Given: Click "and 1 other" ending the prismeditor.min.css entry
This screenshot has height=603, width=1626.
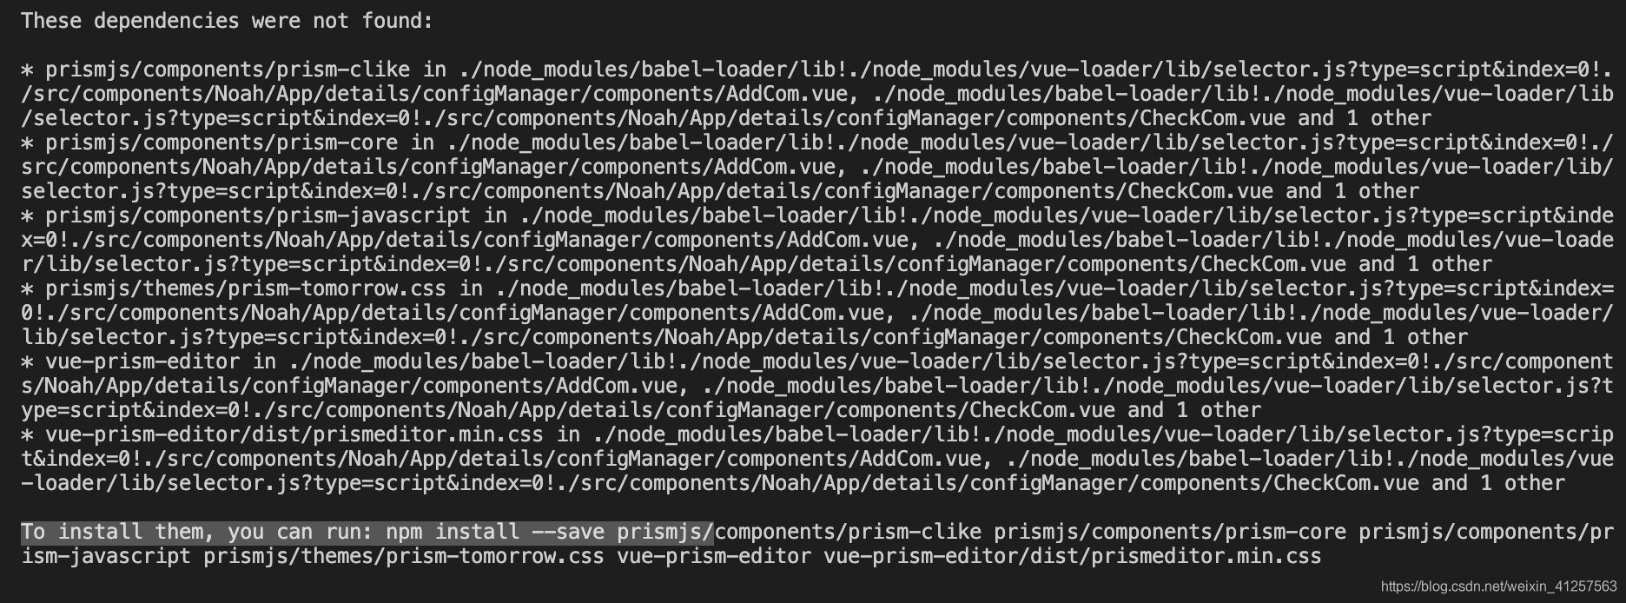Looking at the screenshot, I should [x=1498, y=483].
